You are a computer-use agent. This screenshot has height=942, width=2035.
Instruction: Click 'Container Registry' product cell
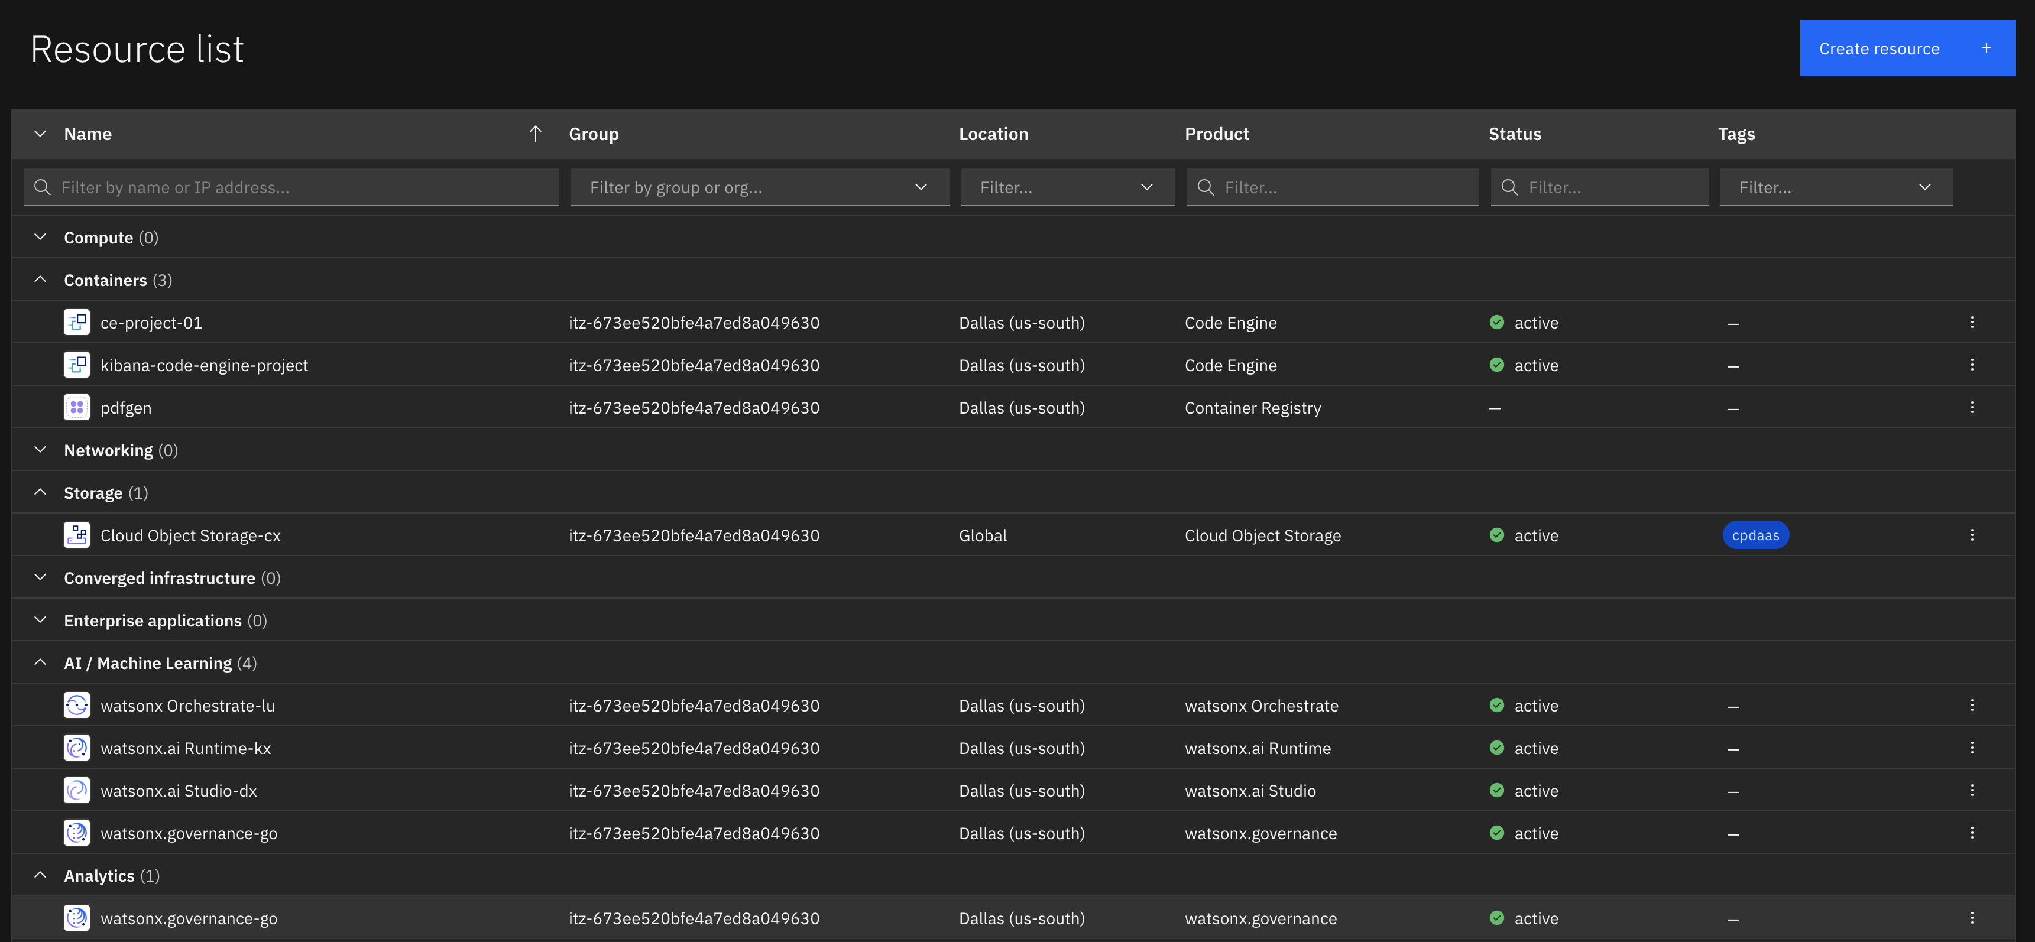pos(1252,408)
